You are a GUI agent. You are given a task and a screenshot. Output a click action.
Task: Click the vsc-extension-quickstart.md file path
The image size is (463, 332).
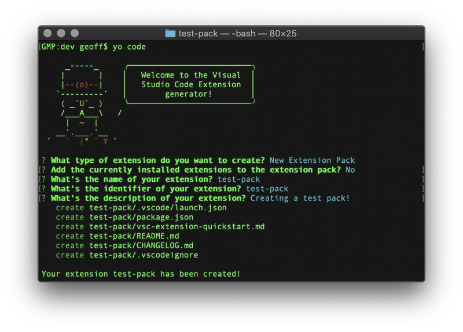coord(177,226)
